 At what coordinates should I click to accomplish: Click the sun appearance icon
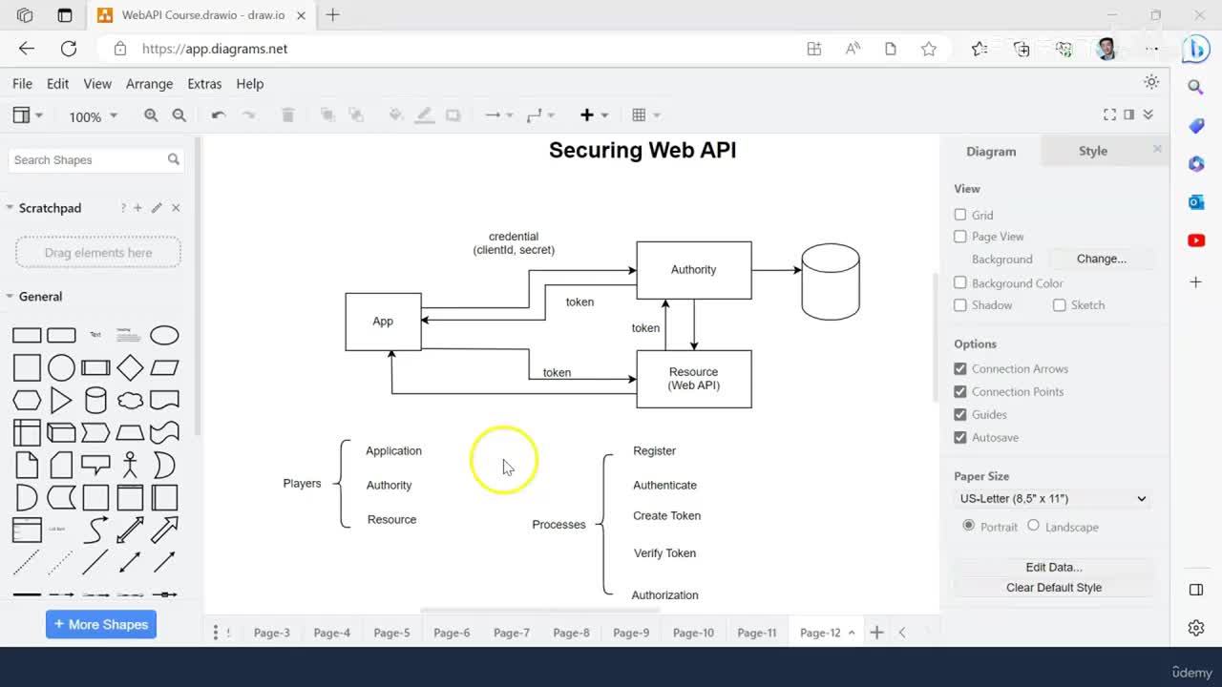(1151, 82)
